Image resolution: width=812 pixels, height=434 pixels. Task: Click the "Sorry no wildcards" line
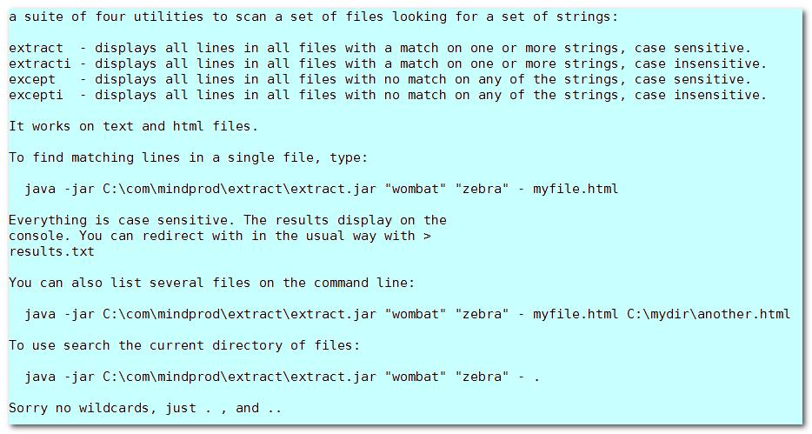(x=145, y=408)
